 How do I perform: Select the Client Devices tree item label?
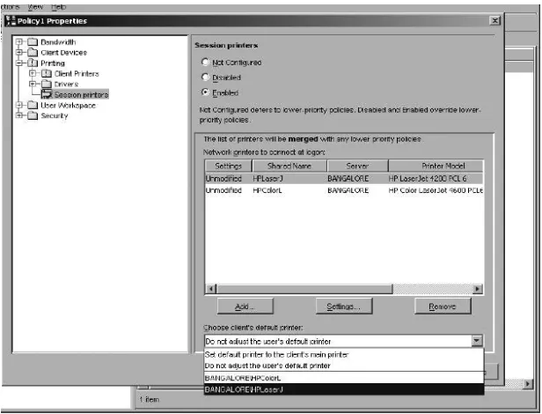click(64, 53)
